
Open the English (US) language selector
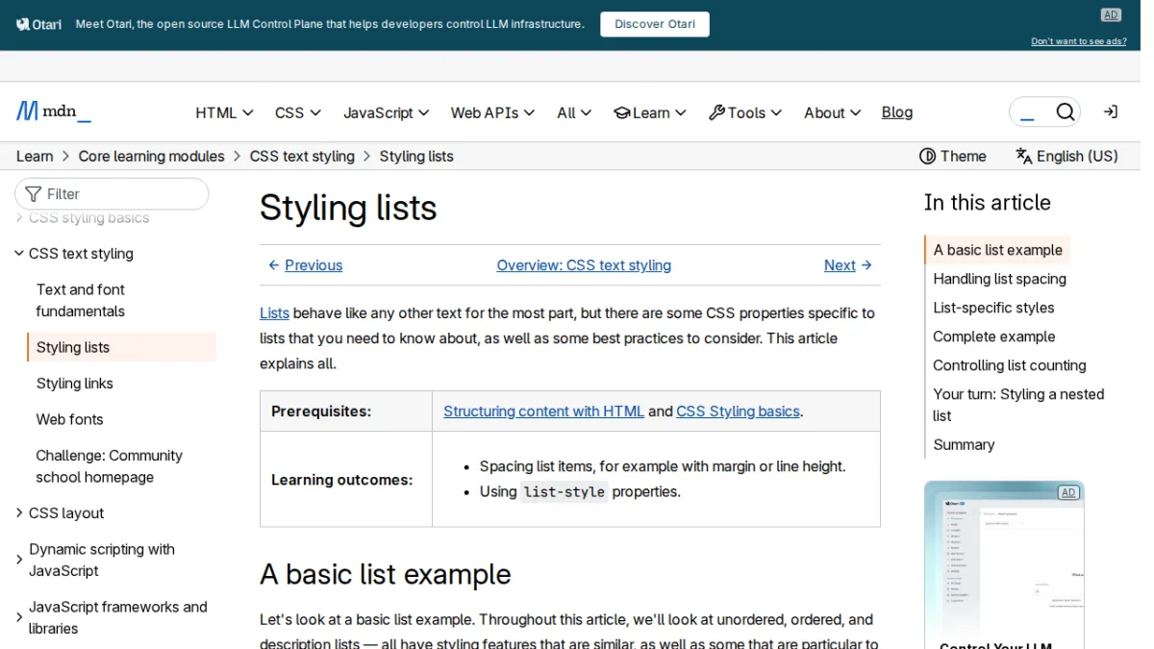point(1067,156)
